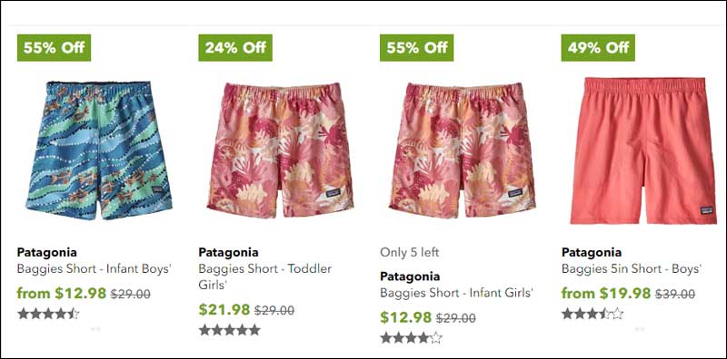
Task: Click 55% Off badge on Infant Boys' shorts
Action: [54, 48]
